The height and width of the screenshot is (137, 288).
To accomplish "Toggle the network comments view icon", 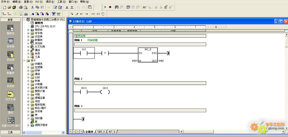I will click(21, 14).
